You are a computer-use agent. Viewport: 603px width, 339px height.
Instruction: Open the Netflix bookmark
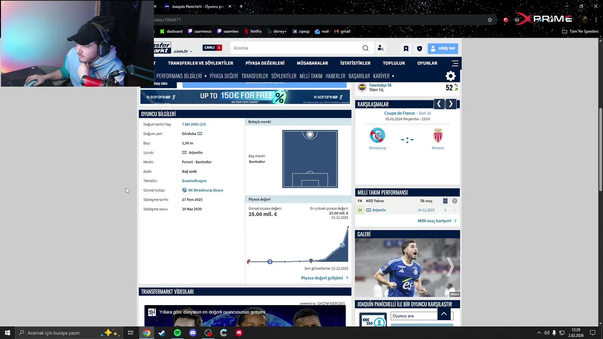pyautogui.click(x=253, y=32)
